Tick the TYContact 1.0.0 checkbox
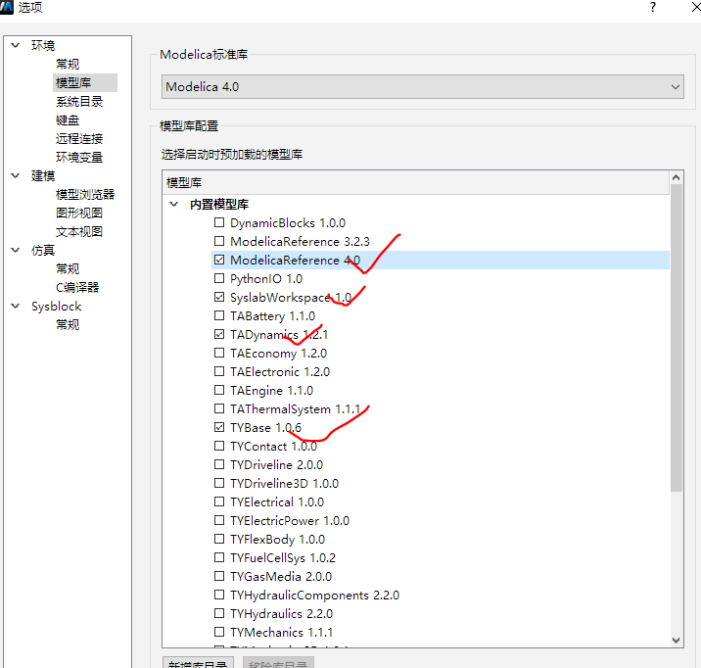The image size is (701, 668). [219, 446]
